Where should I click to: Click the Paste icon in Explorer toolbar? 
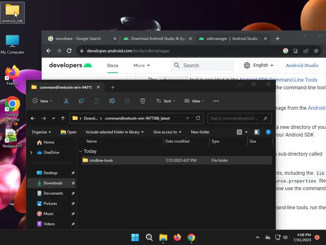pos(97,101)
